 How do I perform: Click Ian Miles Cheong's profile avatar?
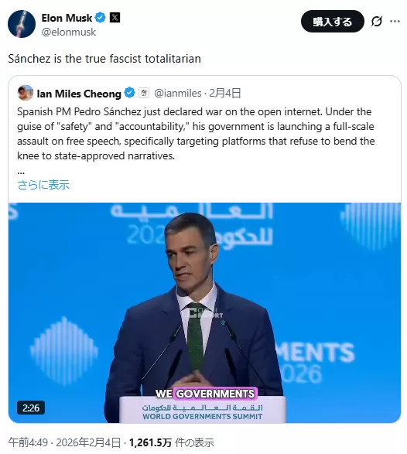point(26,93)
